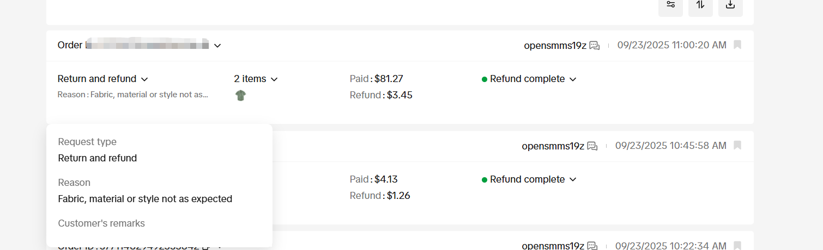
Task: Click the sort order arrows icon
Action: coord(700,5)
